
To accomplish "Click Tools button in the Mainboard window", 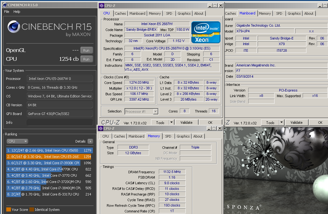I will click(270, 123).
